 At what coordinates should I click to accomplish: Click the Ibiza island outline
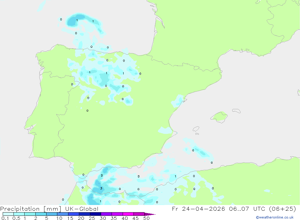click(x=196, y=129)
